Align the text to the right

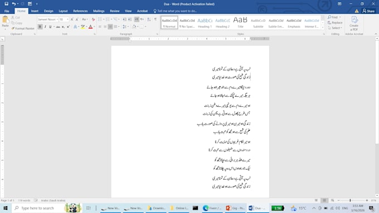(110, 27)
